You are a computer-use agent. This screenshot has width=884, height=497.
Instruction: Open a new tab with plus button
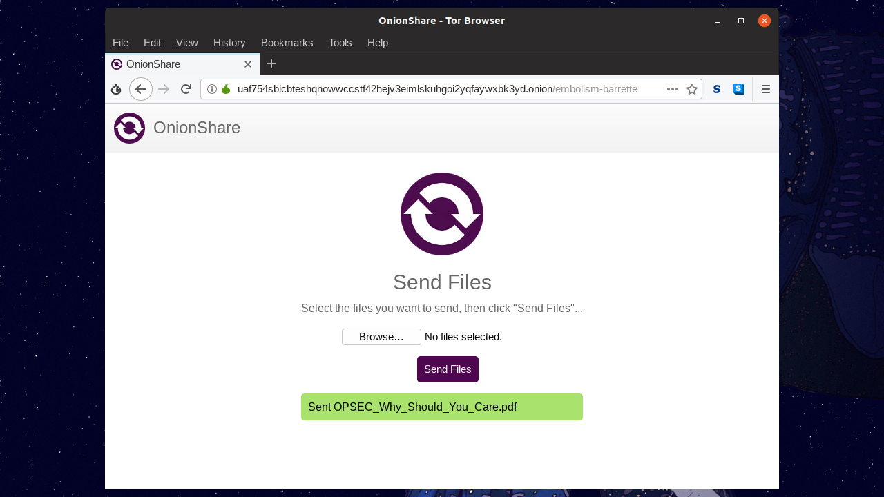[271, 64]
